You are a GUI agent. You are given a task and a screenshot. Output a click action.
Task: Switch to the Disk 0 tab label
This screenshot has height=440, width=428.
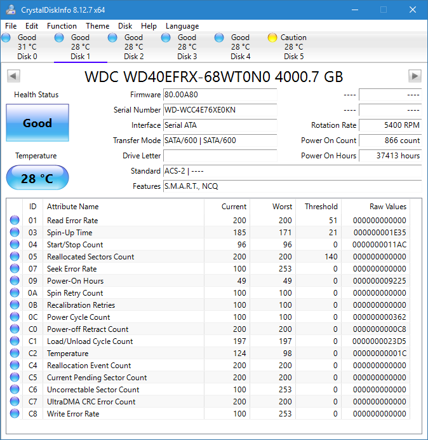tap(27, 57)
